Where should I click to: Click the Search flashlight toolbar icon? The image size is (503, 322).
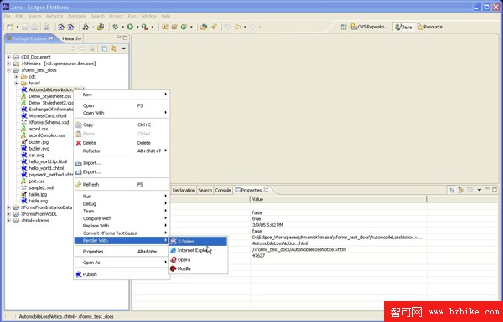tap(214, 28)
